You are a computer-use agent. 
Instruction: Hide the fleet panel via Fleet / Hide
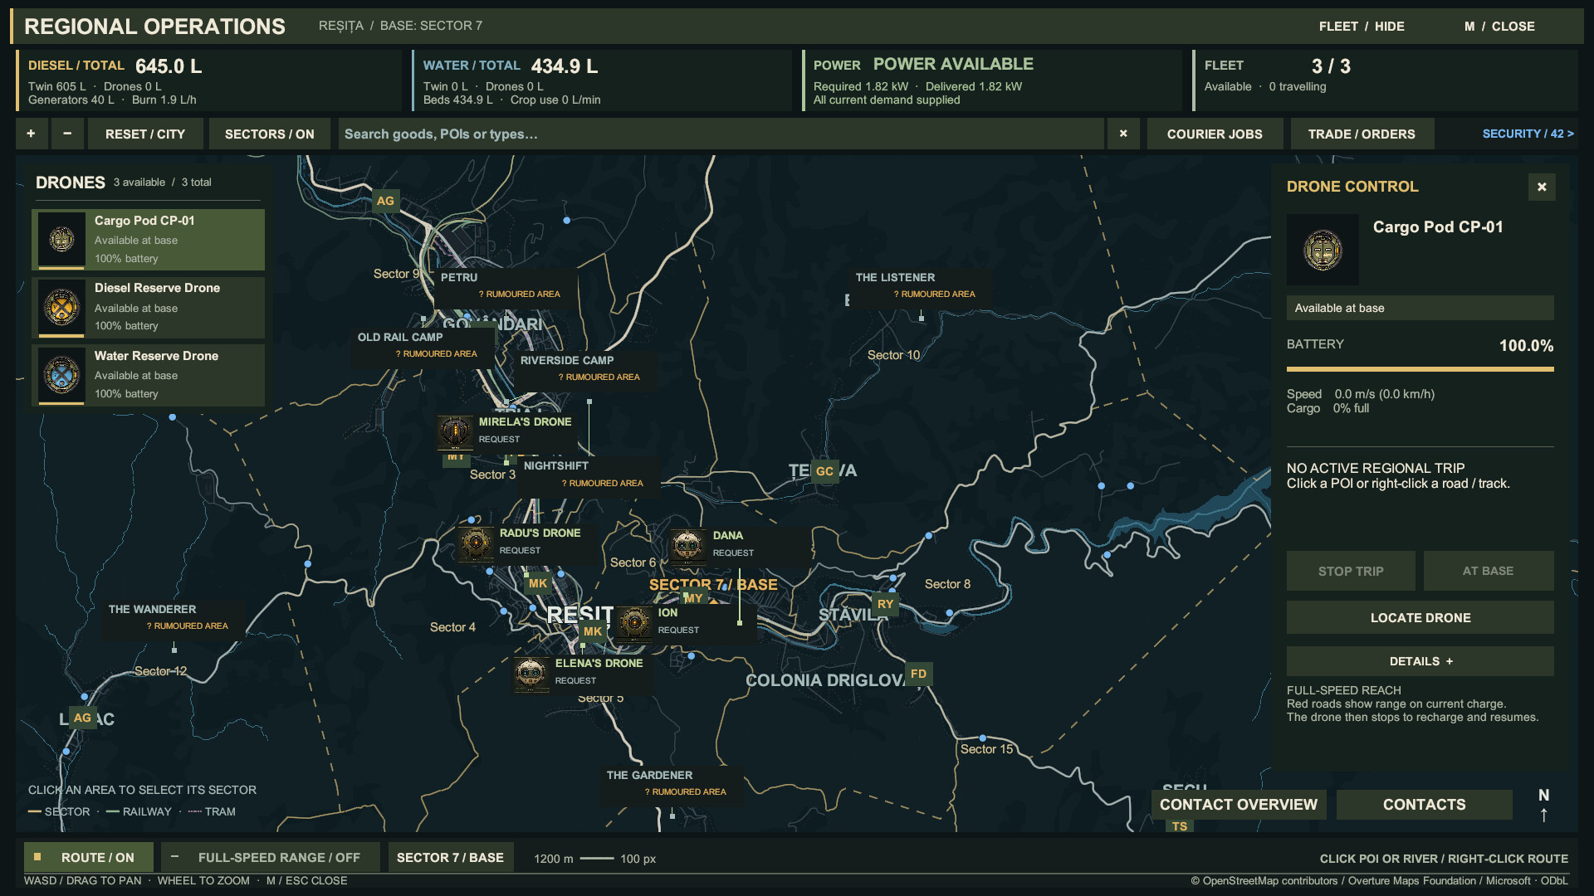1362,27
